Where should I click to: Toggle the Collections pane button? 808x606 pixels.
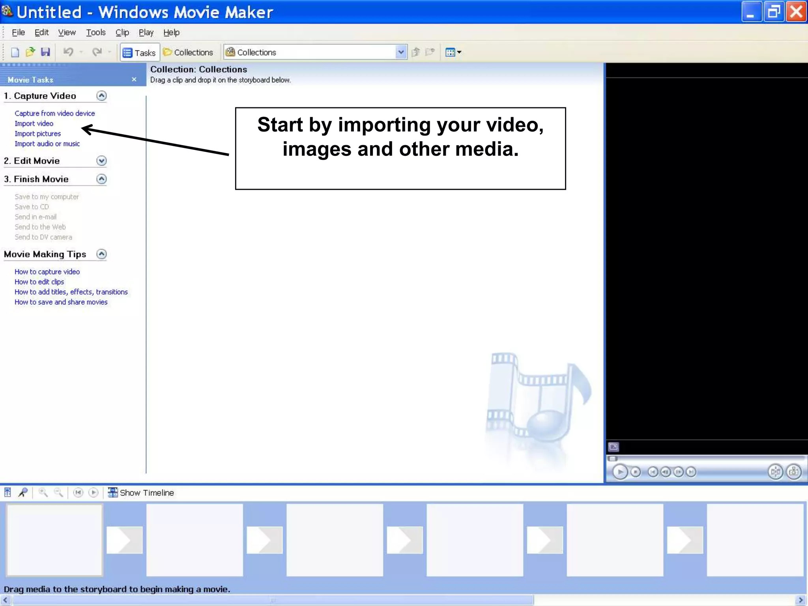(188, 52)
